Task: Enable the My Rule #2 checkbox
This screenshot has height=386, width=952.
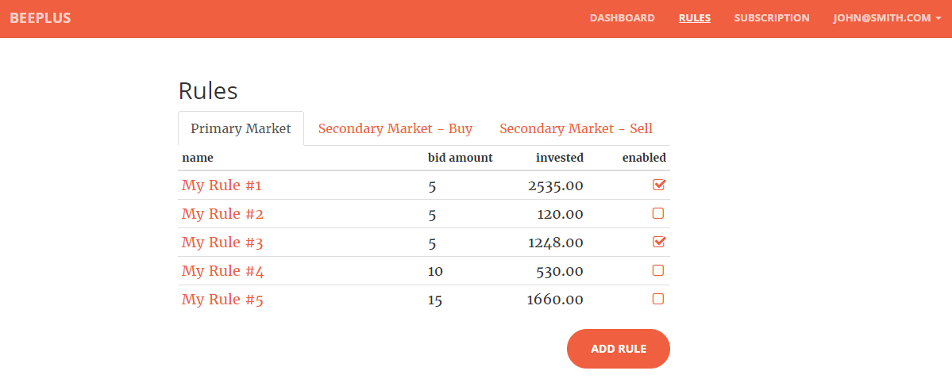Action: 657,213
